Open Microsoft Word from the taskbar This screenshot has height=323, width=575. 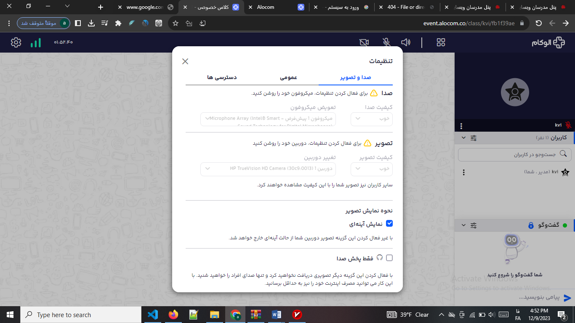[277, 315]
